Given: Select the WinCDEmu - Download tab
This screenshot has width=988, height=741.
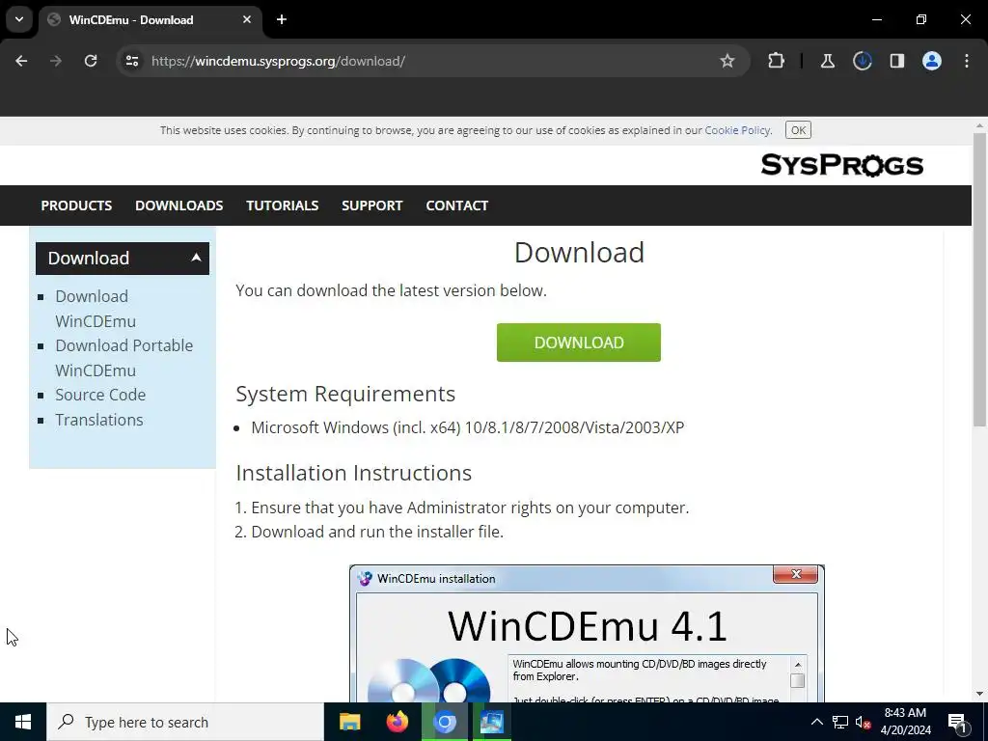Looking at the screenshot, I should (x=150, y=19).
